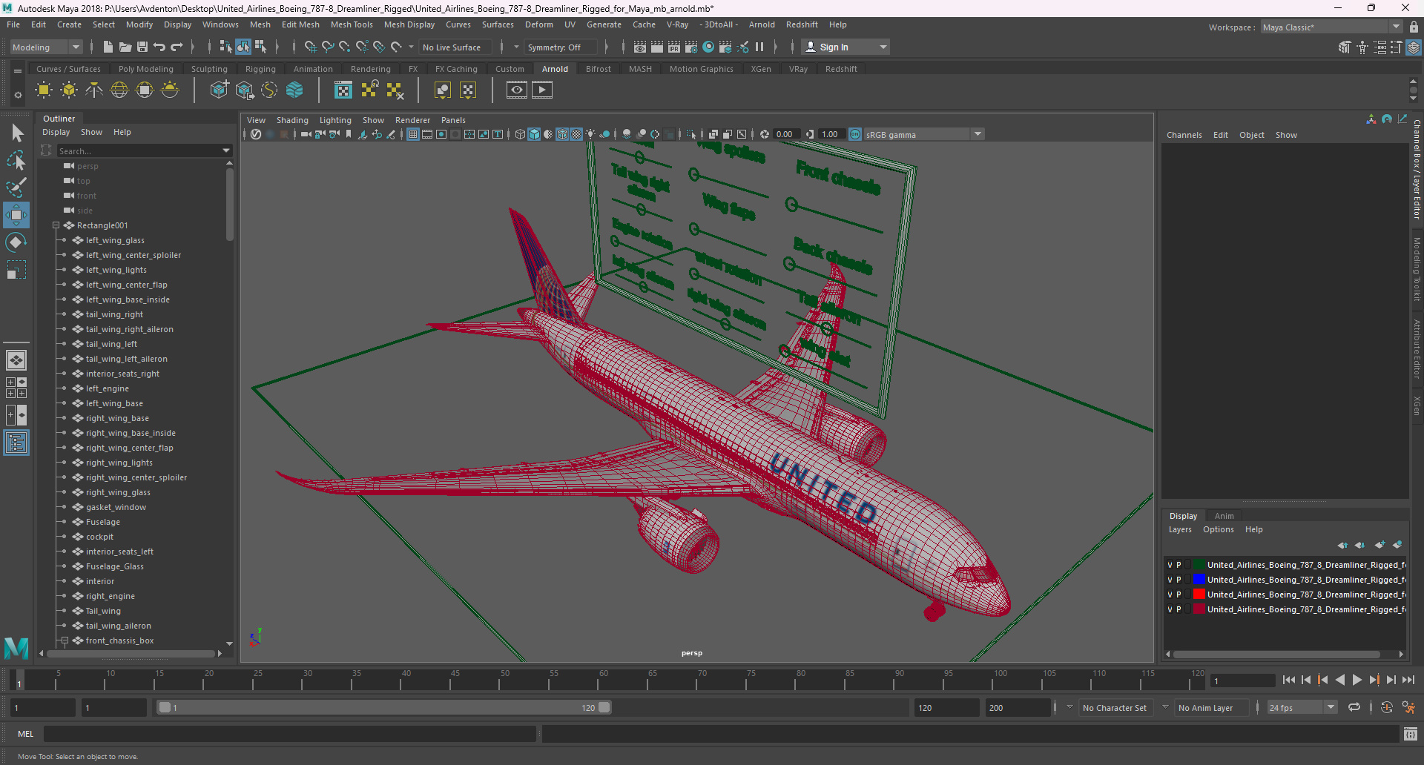1424x765 pixels.
Task: Open the Workspace Maya Classic dropdown
Action: (x=1331, y=27)
